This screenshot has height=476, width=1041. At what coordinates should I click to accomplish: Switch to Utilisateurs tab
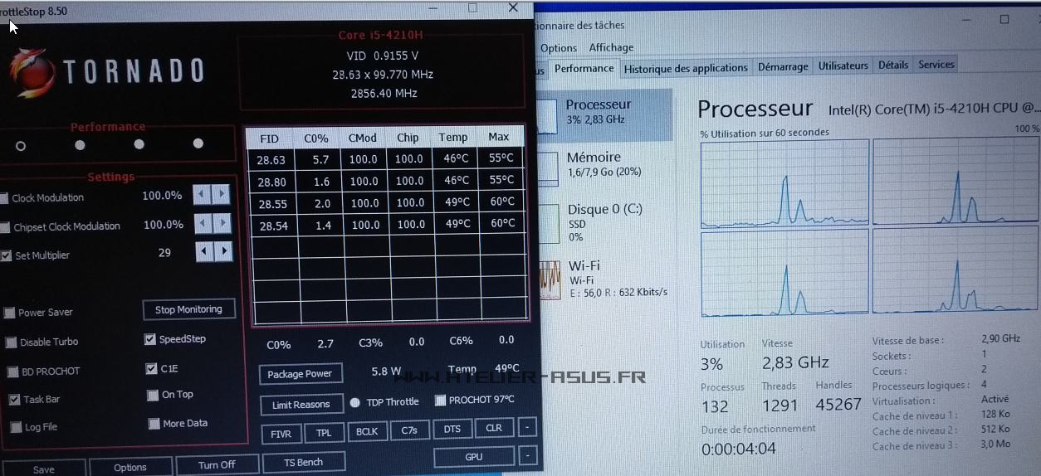(x=843, y=66)
